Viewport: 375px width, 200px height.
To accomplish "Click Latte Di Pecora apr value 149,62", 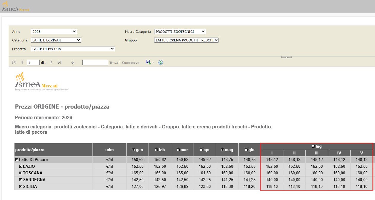I will point(205,160).
